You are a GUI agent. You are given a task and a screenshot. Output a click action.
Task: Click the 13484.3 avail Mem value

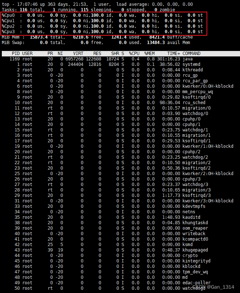156,43
